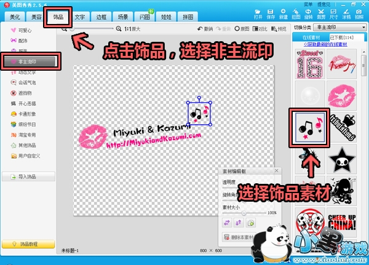Switch to the 文字 tab
Viewport: 369px width, 265px height.
(x=80, y=17)
